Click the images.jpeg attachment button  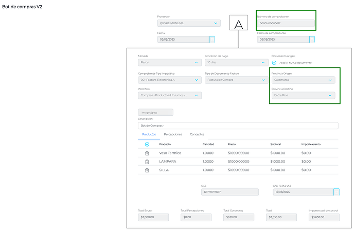[x=155, y=112]
